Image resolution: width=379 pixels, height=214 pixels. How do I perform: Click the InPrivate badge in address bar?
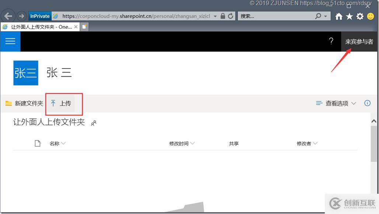pos(40,16)
